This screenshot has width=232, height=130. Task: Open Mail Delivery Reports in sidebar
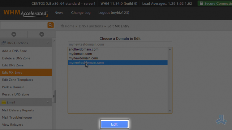tap(18, 110)
